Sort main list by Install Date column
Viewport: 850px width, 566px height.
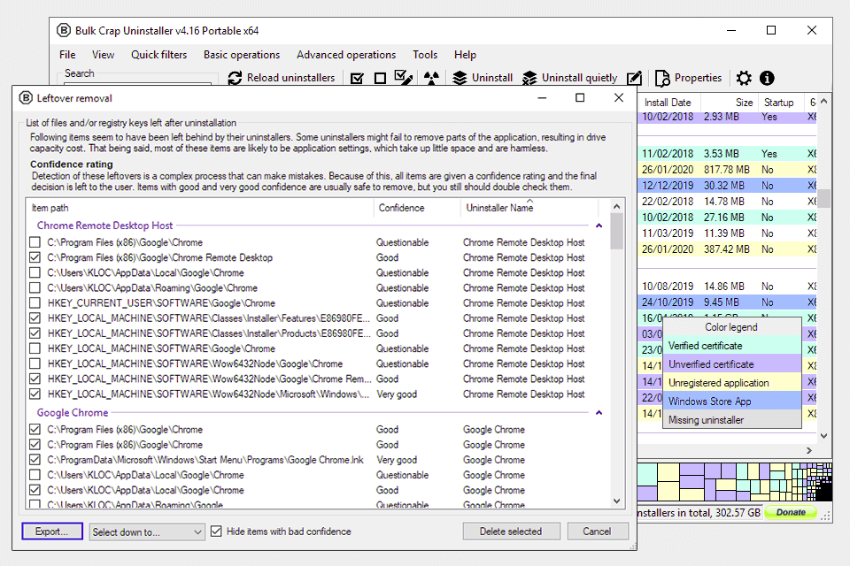point(669,103)
